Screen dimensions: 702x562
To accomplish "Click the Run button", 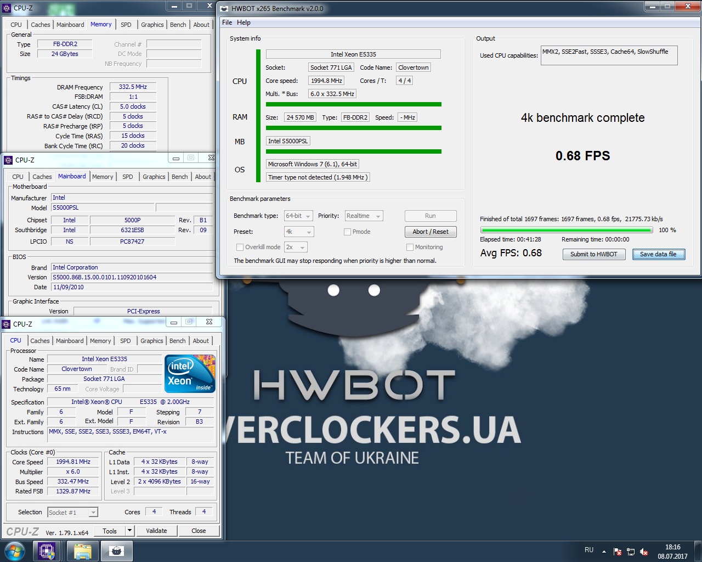I will pyautogui.click(x=431, y=216).
